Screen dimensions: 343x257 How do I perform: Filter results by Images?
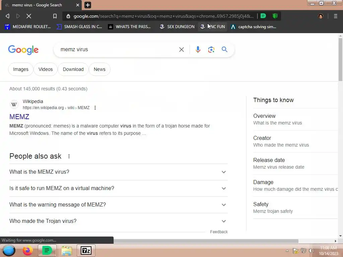tap(20, 69)
